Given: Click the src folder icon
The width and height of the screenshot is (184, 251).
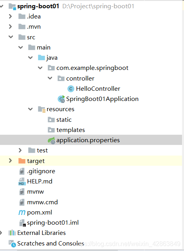Looking at the screenshot, I should pyautogui.click(x=22, y=37).
